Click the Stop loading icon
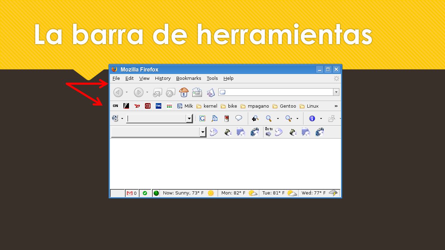This screenshot has width=445, height=250. click(x=170, y=92)
